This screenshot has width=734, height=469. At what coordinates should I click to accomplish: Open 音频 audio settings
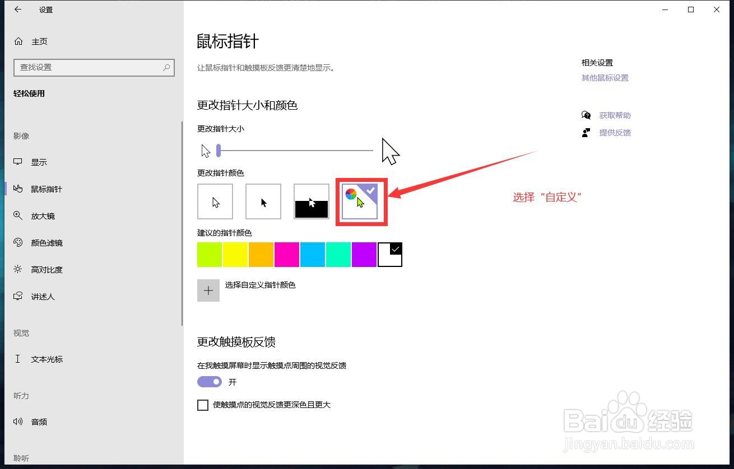point(39,422)
